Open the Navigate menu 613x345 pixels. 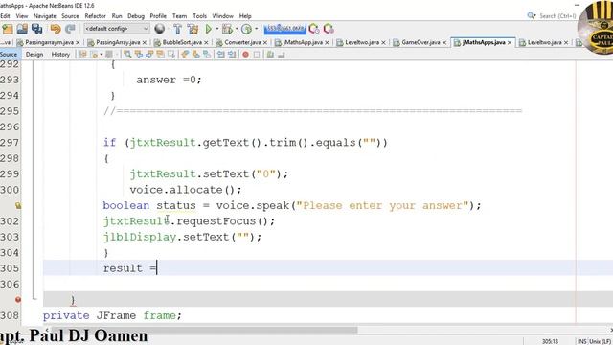pos(45,16)
